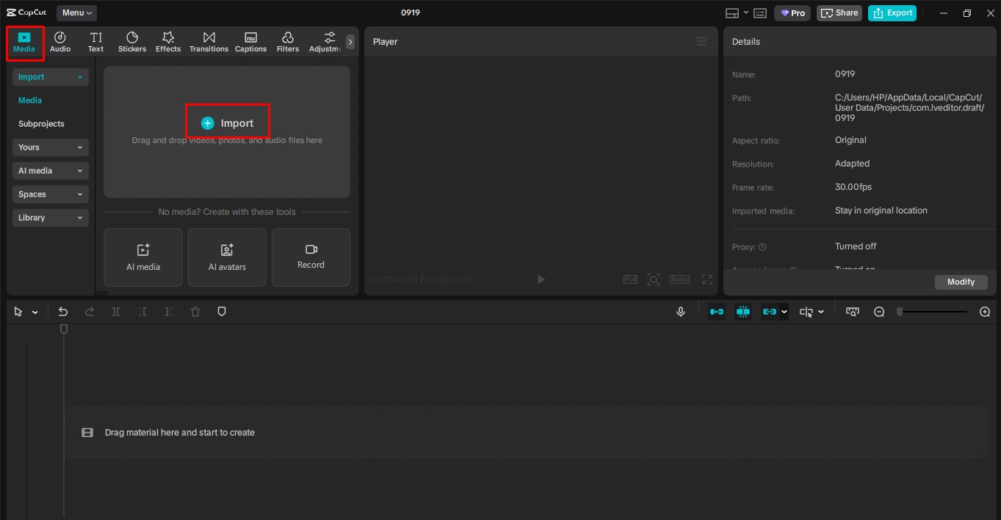
Task: Open the Filters panel
Action: (287, 41)
